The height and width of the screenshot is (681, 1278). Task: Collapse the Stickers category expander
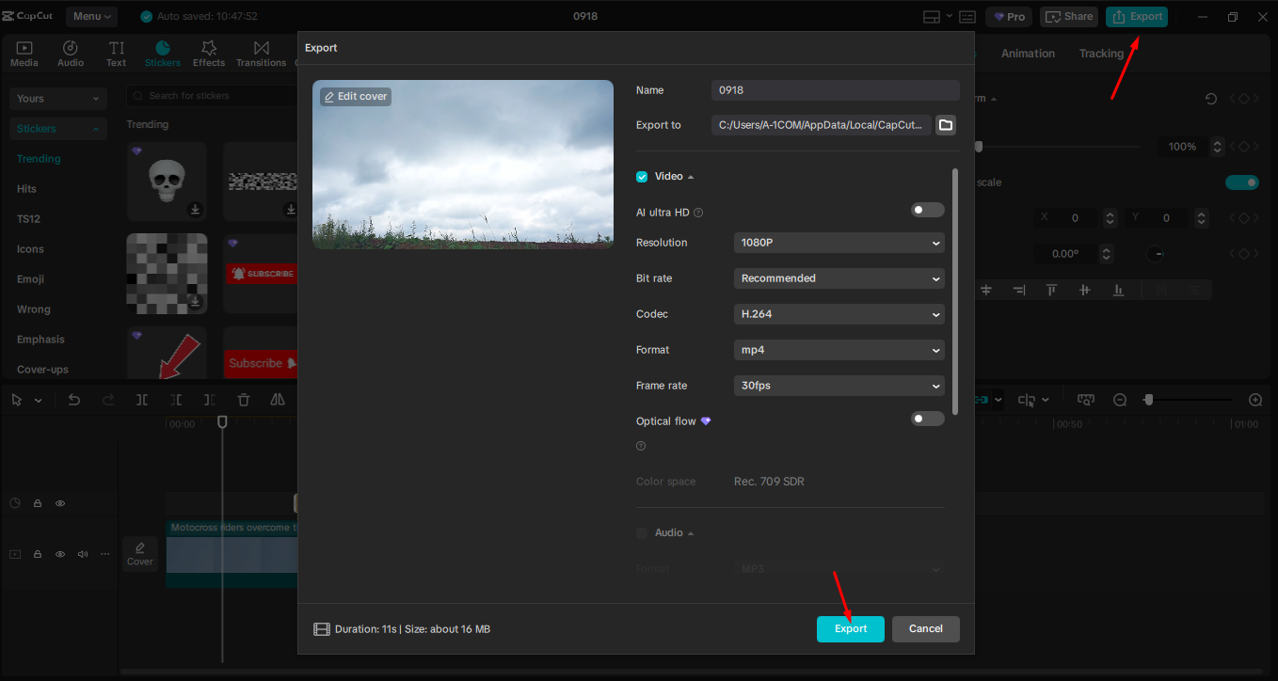tap(58, 129)
